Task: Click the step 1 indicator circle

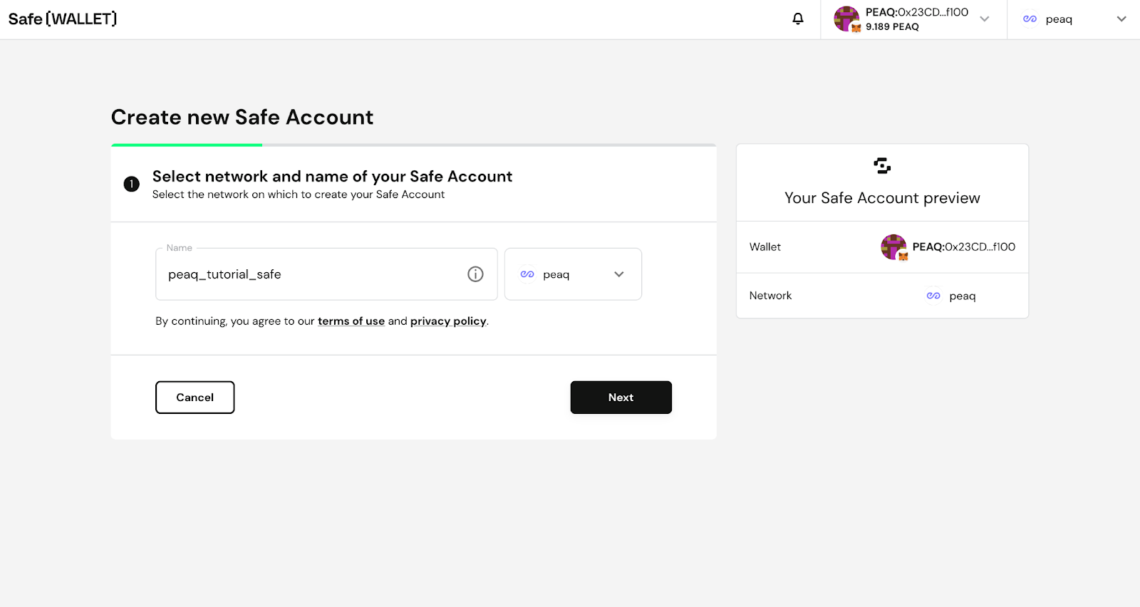Action: pyautogui.click(x=131, y=184)
